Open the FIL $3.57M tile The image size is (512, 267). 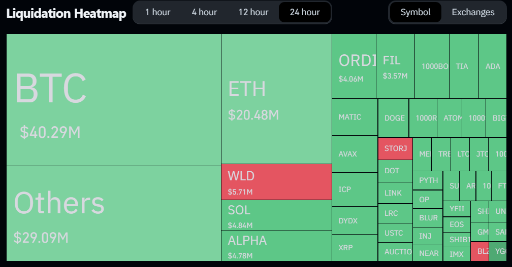[395, 66]
